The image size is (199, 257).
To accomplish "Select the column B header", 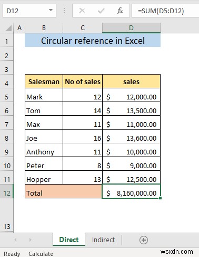I will pos(44,28).
